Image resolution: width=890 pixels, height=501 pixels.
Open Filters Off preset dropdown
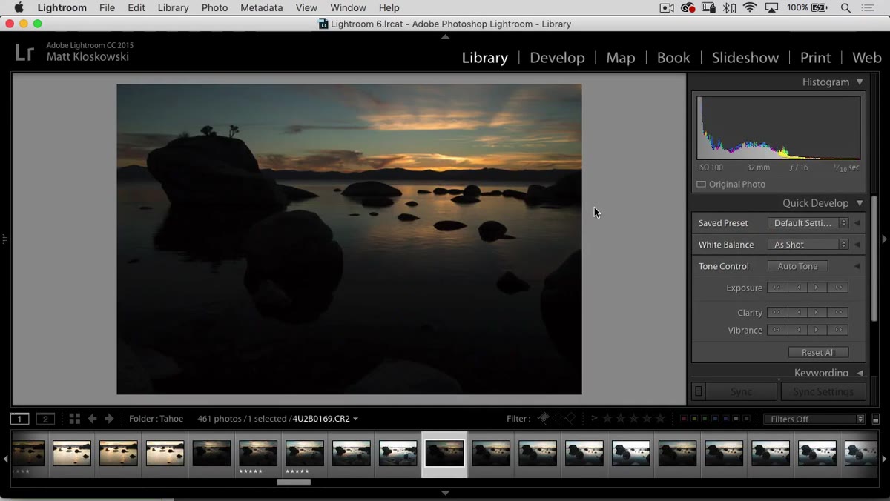814,419
